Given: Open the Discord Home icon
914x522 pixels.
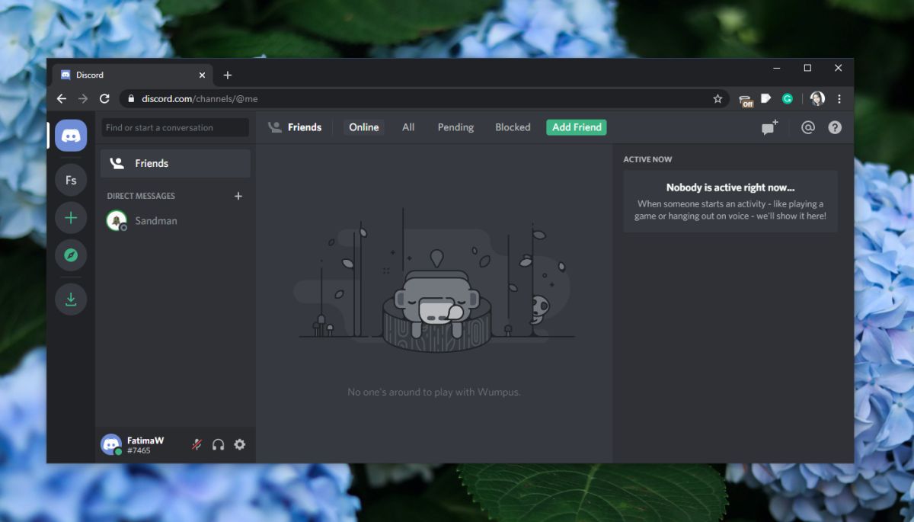Looking at the screenshot, I should tap(71, 136).
